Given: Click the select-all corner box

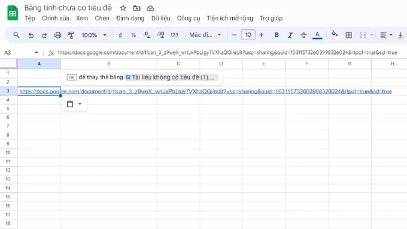Looking at the screenshot, I should click(8, 64).
